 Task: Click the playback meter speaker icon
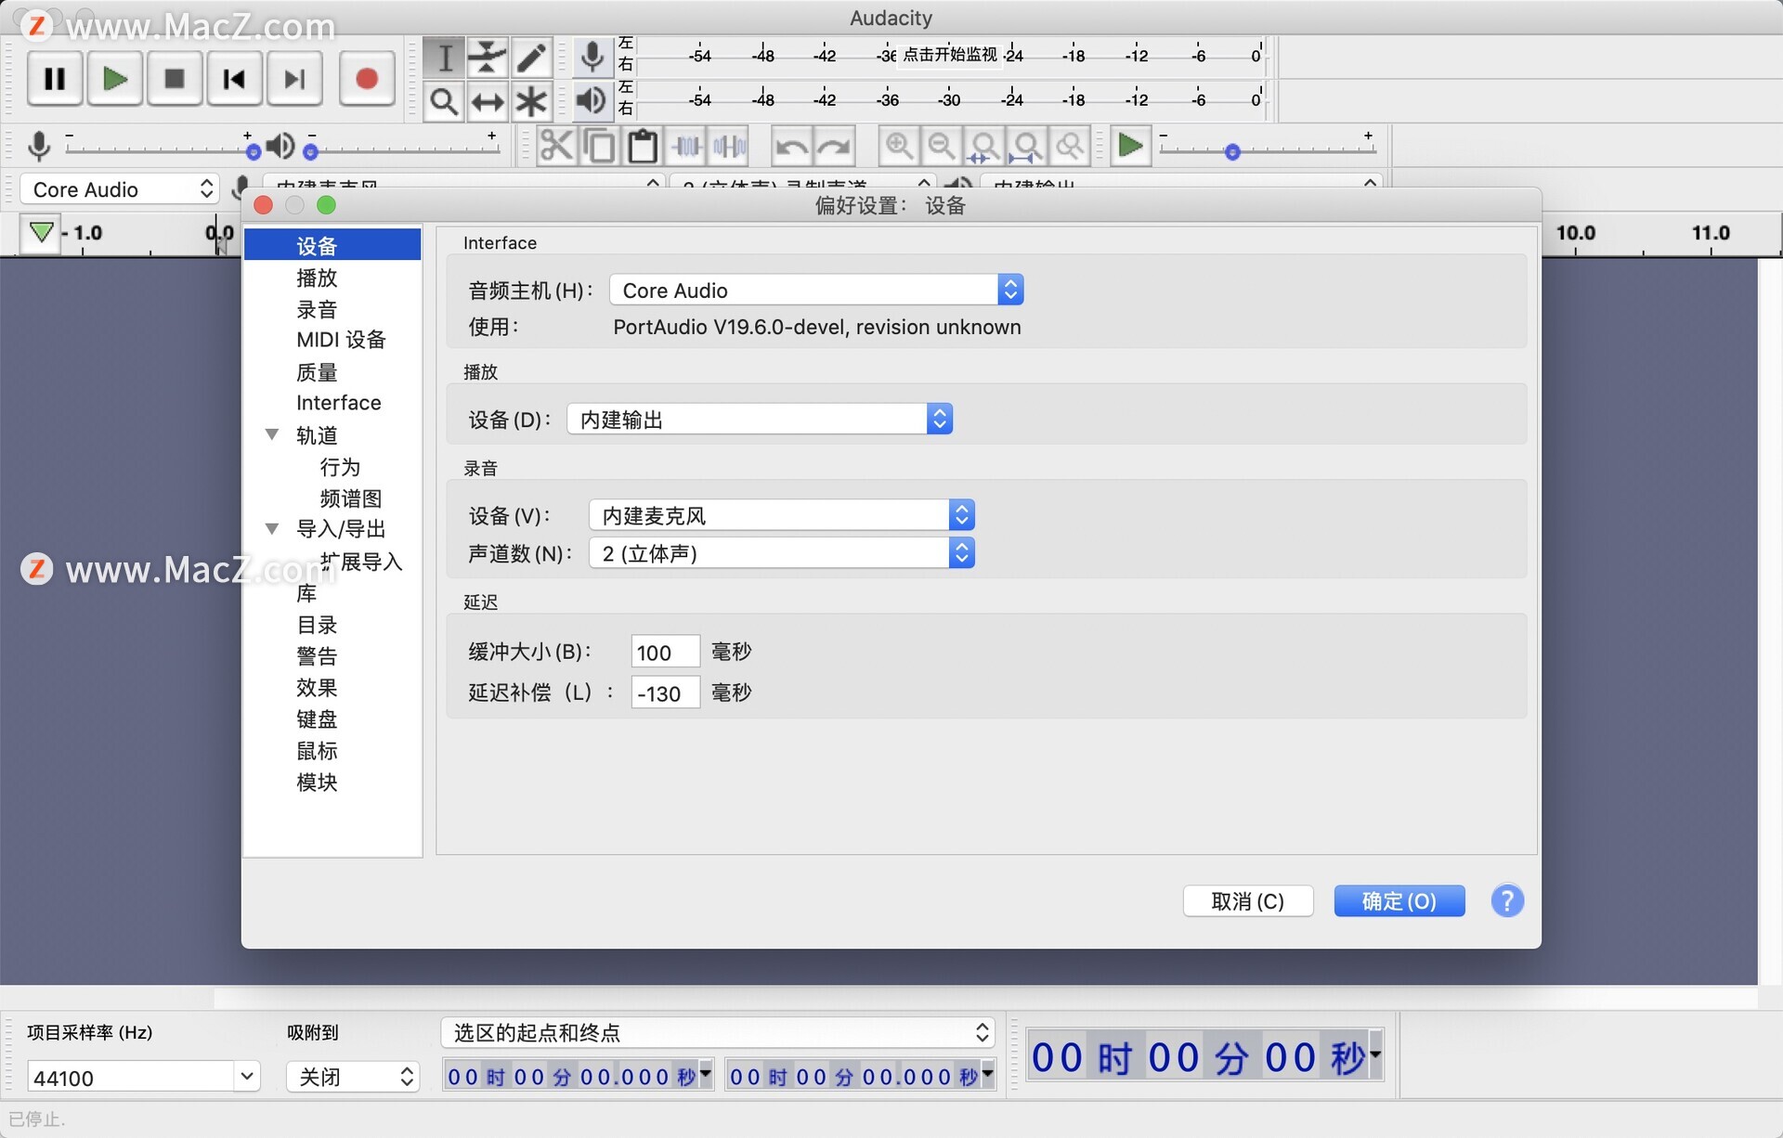coord(592,100)
